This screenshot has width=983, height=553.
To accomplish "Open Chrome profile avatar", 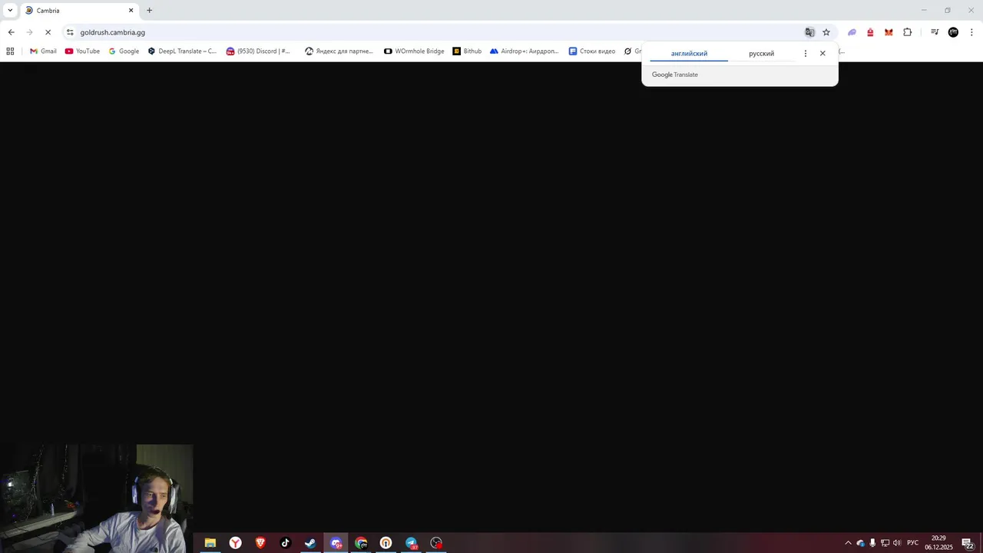I will pos(953,32).
